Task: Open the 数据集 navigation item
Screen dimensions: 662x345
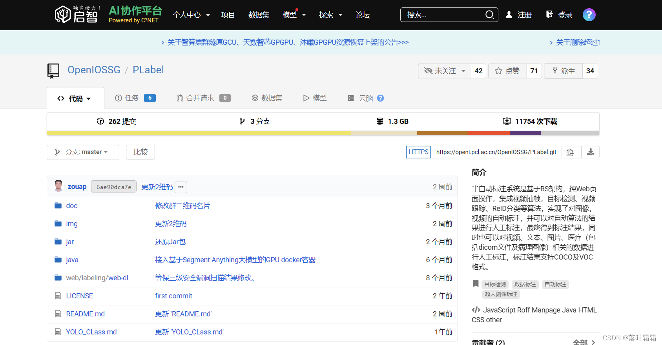Action: pos(259,15)
